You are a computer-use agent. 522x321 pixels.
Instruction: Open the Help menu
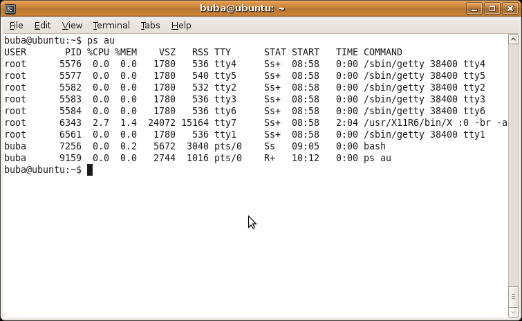181,26
